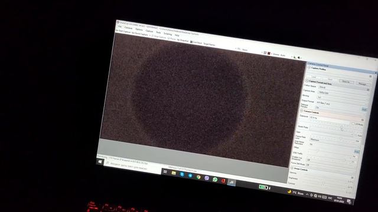
Task: Take a Snapshot from the toolbar
Action: tap(183, 41)
